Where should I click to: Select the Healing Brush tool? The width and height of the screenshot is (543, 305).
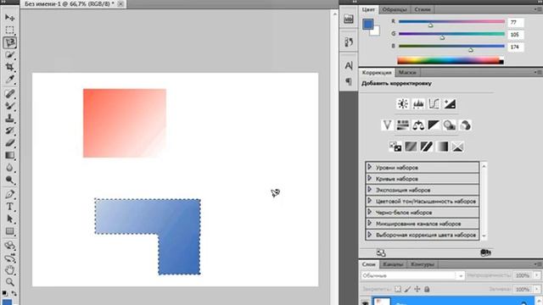point(9,93)
